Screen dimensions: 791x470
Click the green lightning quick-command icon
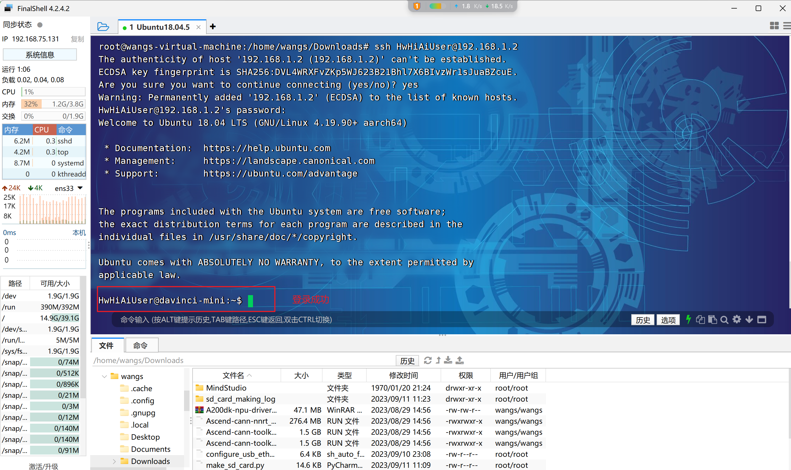point(688,319)
